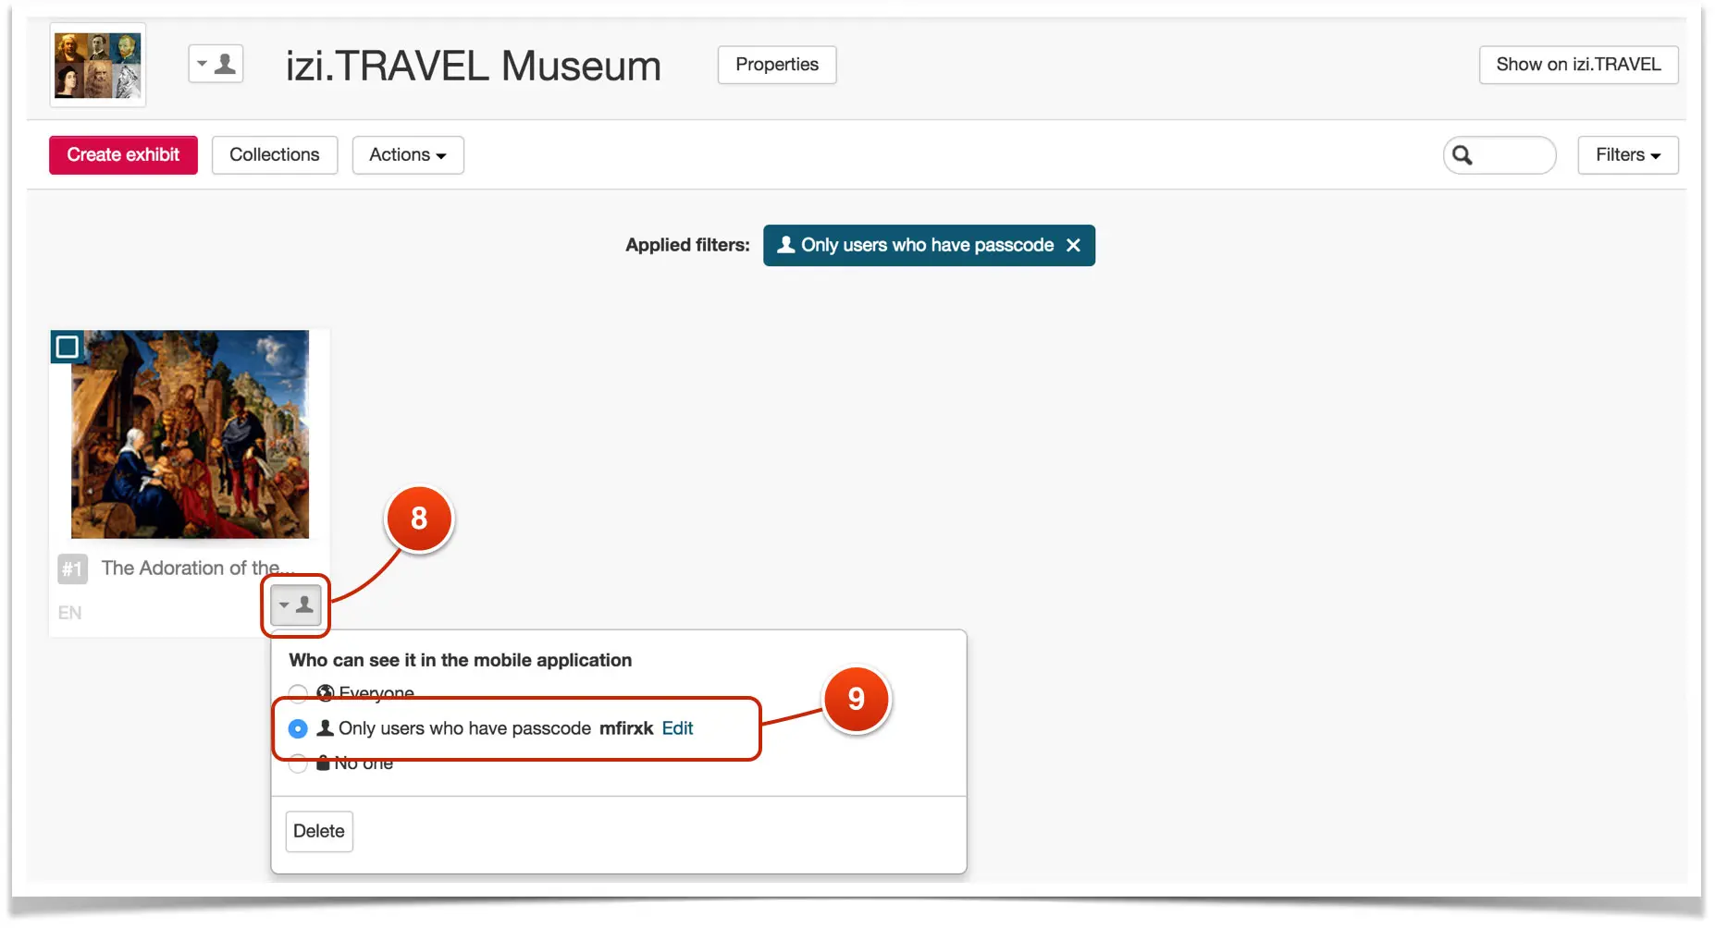Viewport: 1715px width, 928px height.
Task: Select the No one radio option
Action: [x=298, y=763]
